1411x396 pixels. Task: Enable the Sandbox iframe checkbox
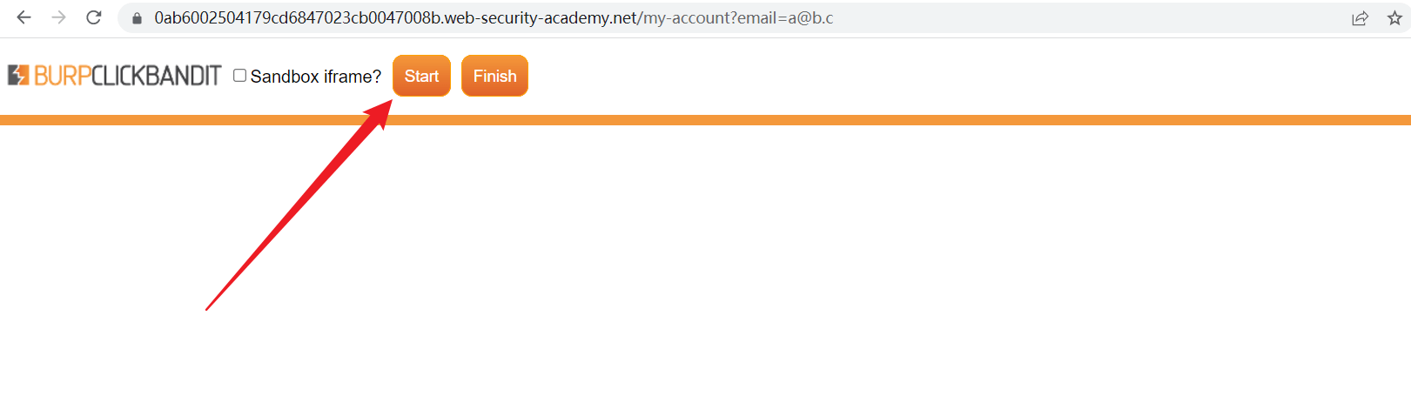coord(239,76)
